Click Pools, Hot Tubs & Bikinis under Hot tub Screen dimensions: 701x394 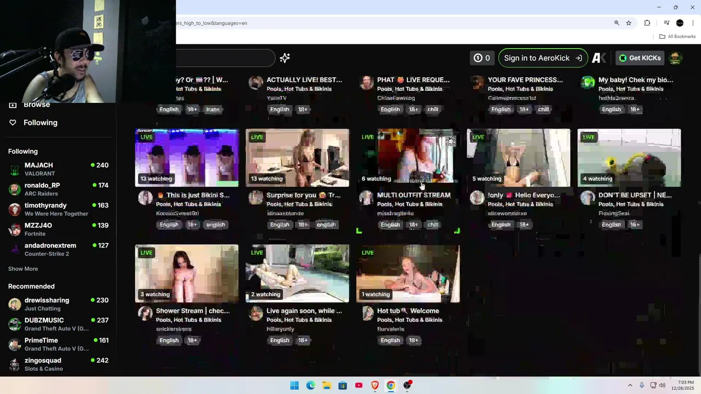(x=410, y=320)
